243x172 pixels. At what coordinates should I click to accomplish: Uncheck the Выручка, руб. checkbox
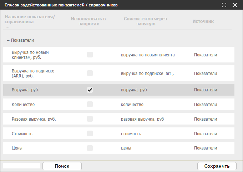point(90,90)
